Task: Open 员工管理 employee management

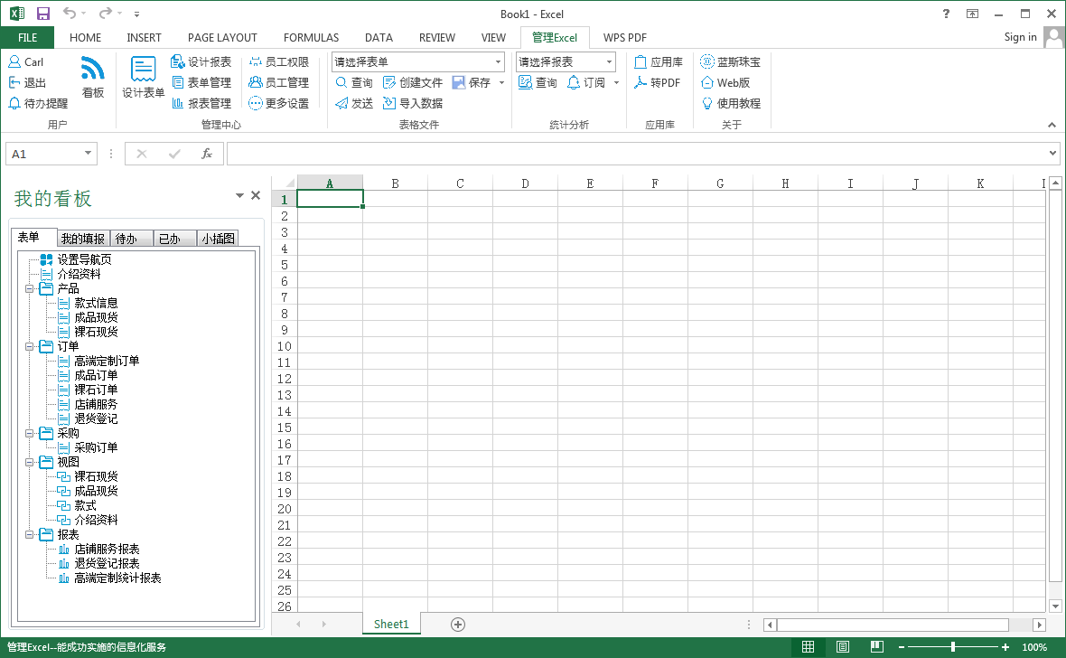Action: tap(279, 82)
